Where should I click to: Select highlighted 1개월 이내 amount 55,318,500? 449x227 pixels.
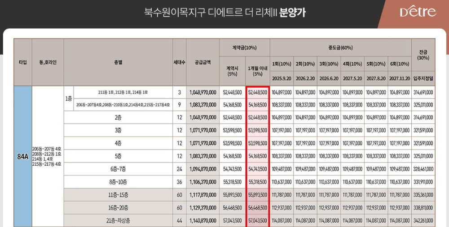pyautogui.click(x=257, y=182)
